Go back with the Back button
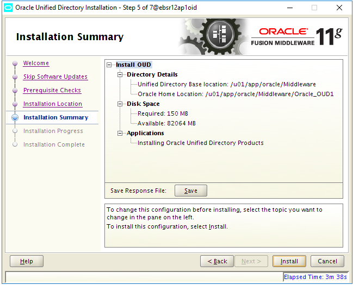The height and width of the screenshot is (285, 353). pyautogui.click(x=217, y=261)
